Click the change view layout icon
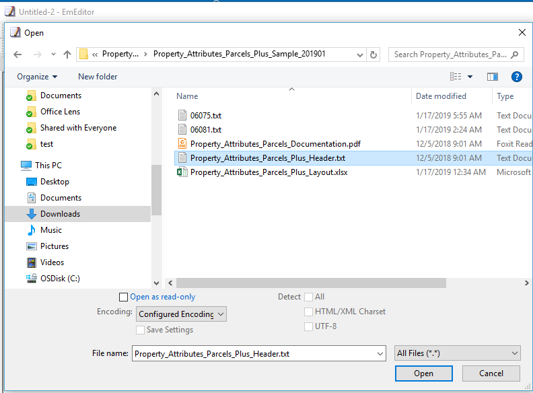533x393 pixels. (456, 77)
